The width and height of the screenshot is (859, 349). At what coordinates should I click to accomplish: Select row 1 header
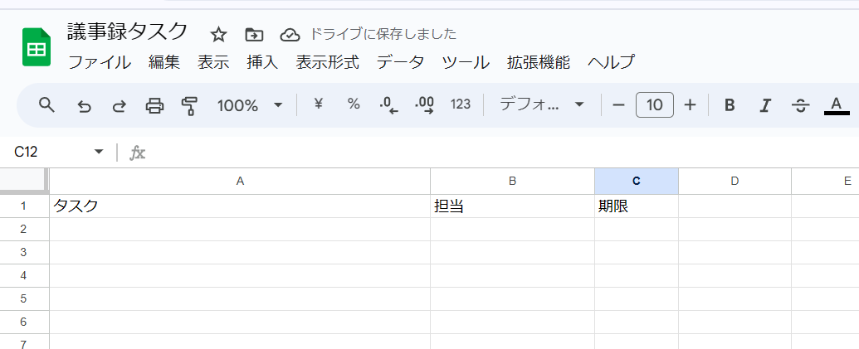pyautogui.click(x=24, y=206)
